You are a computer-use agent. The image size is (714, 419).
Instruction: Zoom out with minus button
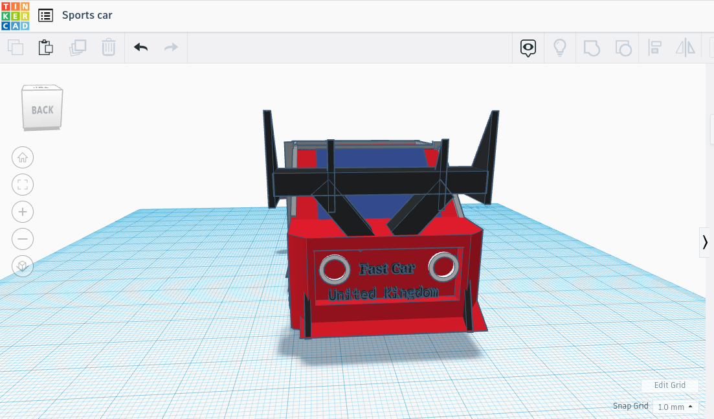[22, 239]
